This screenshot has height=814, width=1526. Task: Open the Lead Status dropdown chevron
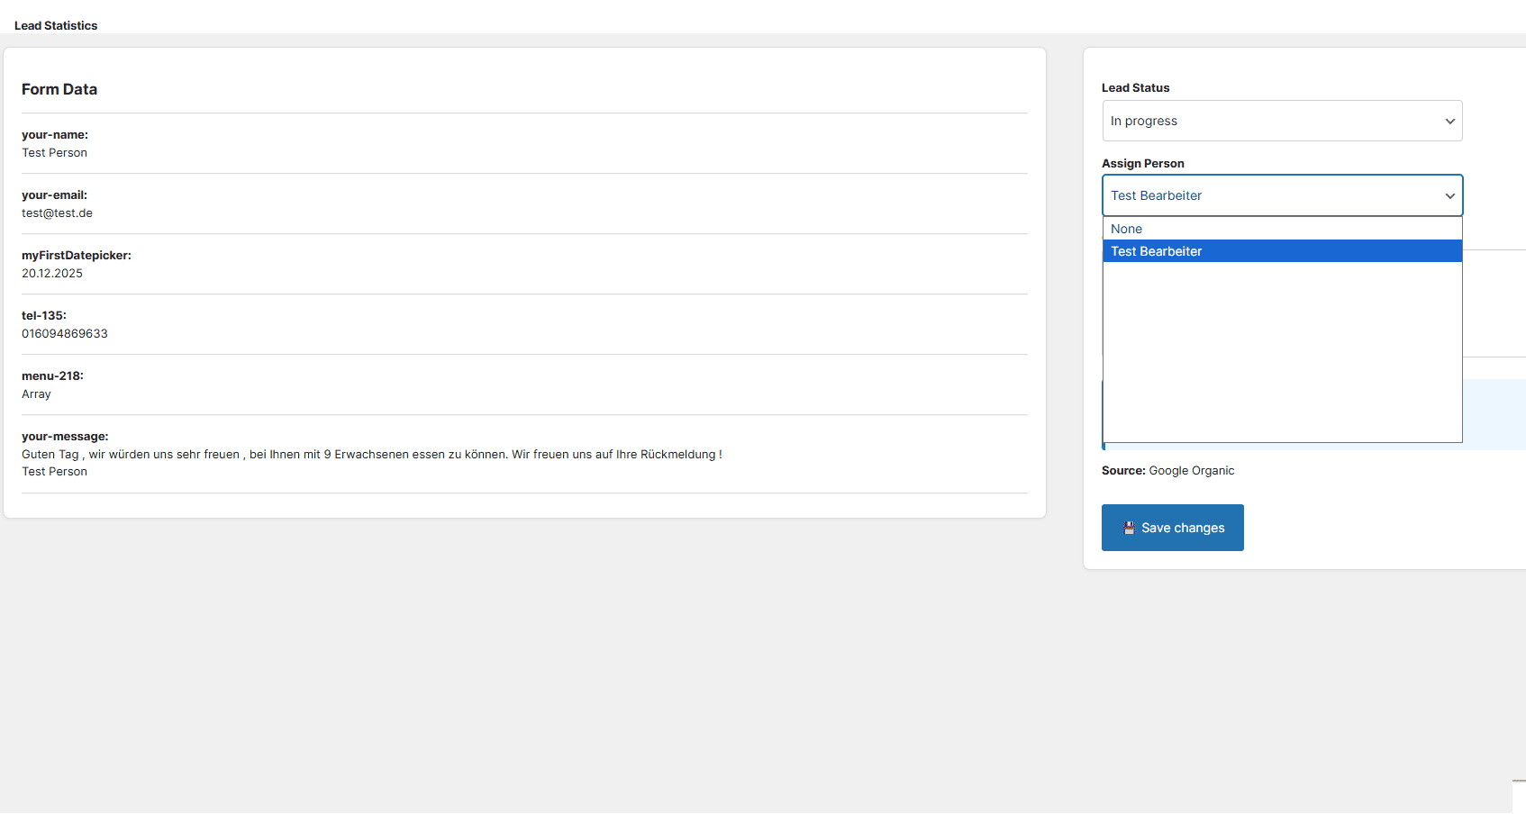tap(1449, 121)
